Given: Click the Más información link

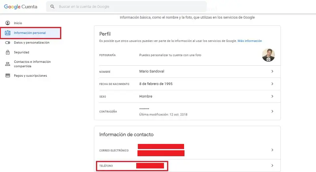Looking at the screenshot, I should click(x=250, y=41).
